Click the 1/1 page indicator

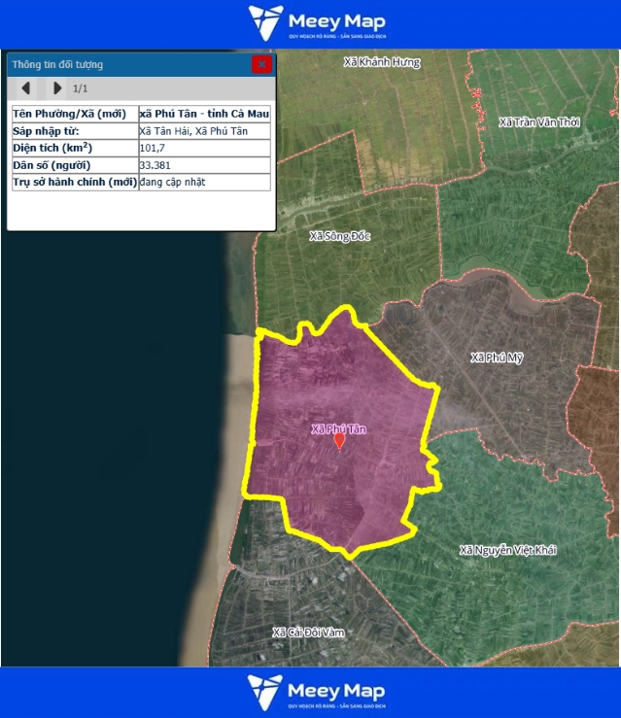coord(81,88)
